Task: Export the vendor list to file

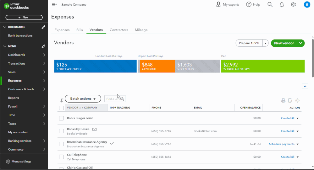Action: pyautogui.click(x=290, y=100)
